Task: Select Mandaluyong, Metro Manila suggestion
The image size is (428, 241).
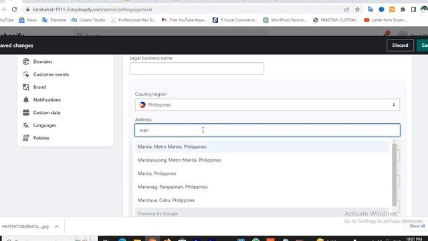Action: (x=261, y=160)
